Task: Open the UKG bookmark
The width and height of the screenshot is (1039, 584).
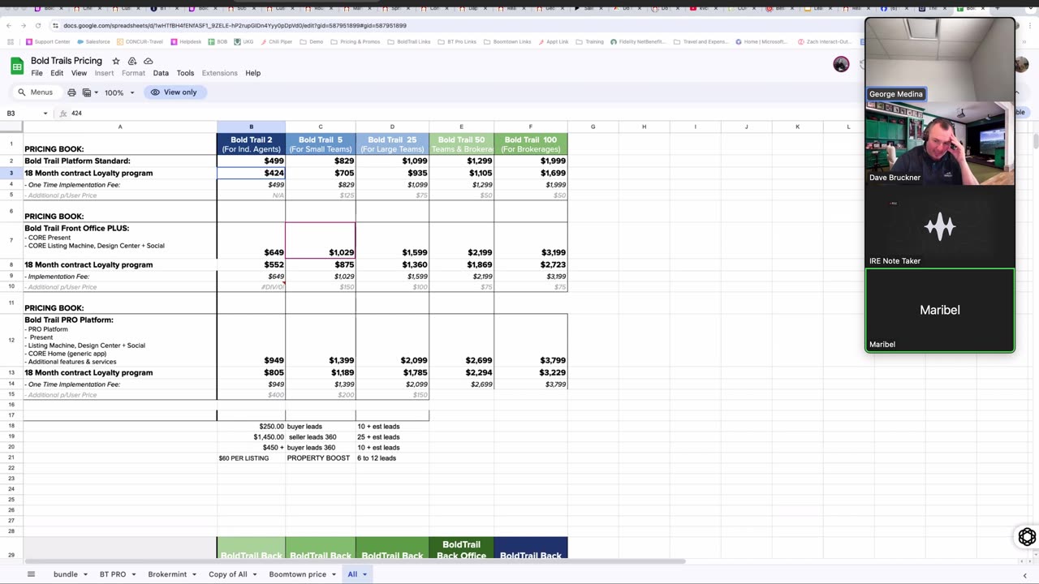Action: [x=244, y=41]
